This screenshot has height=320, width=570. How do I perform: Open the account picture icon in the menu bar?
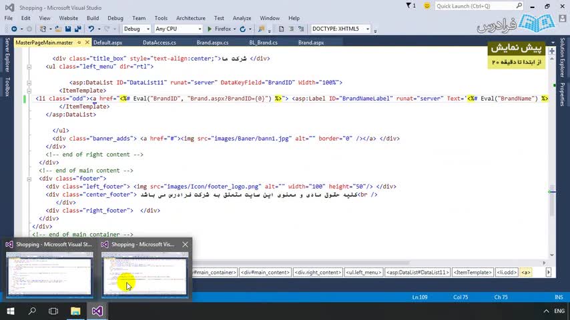[x=563, y=18]
